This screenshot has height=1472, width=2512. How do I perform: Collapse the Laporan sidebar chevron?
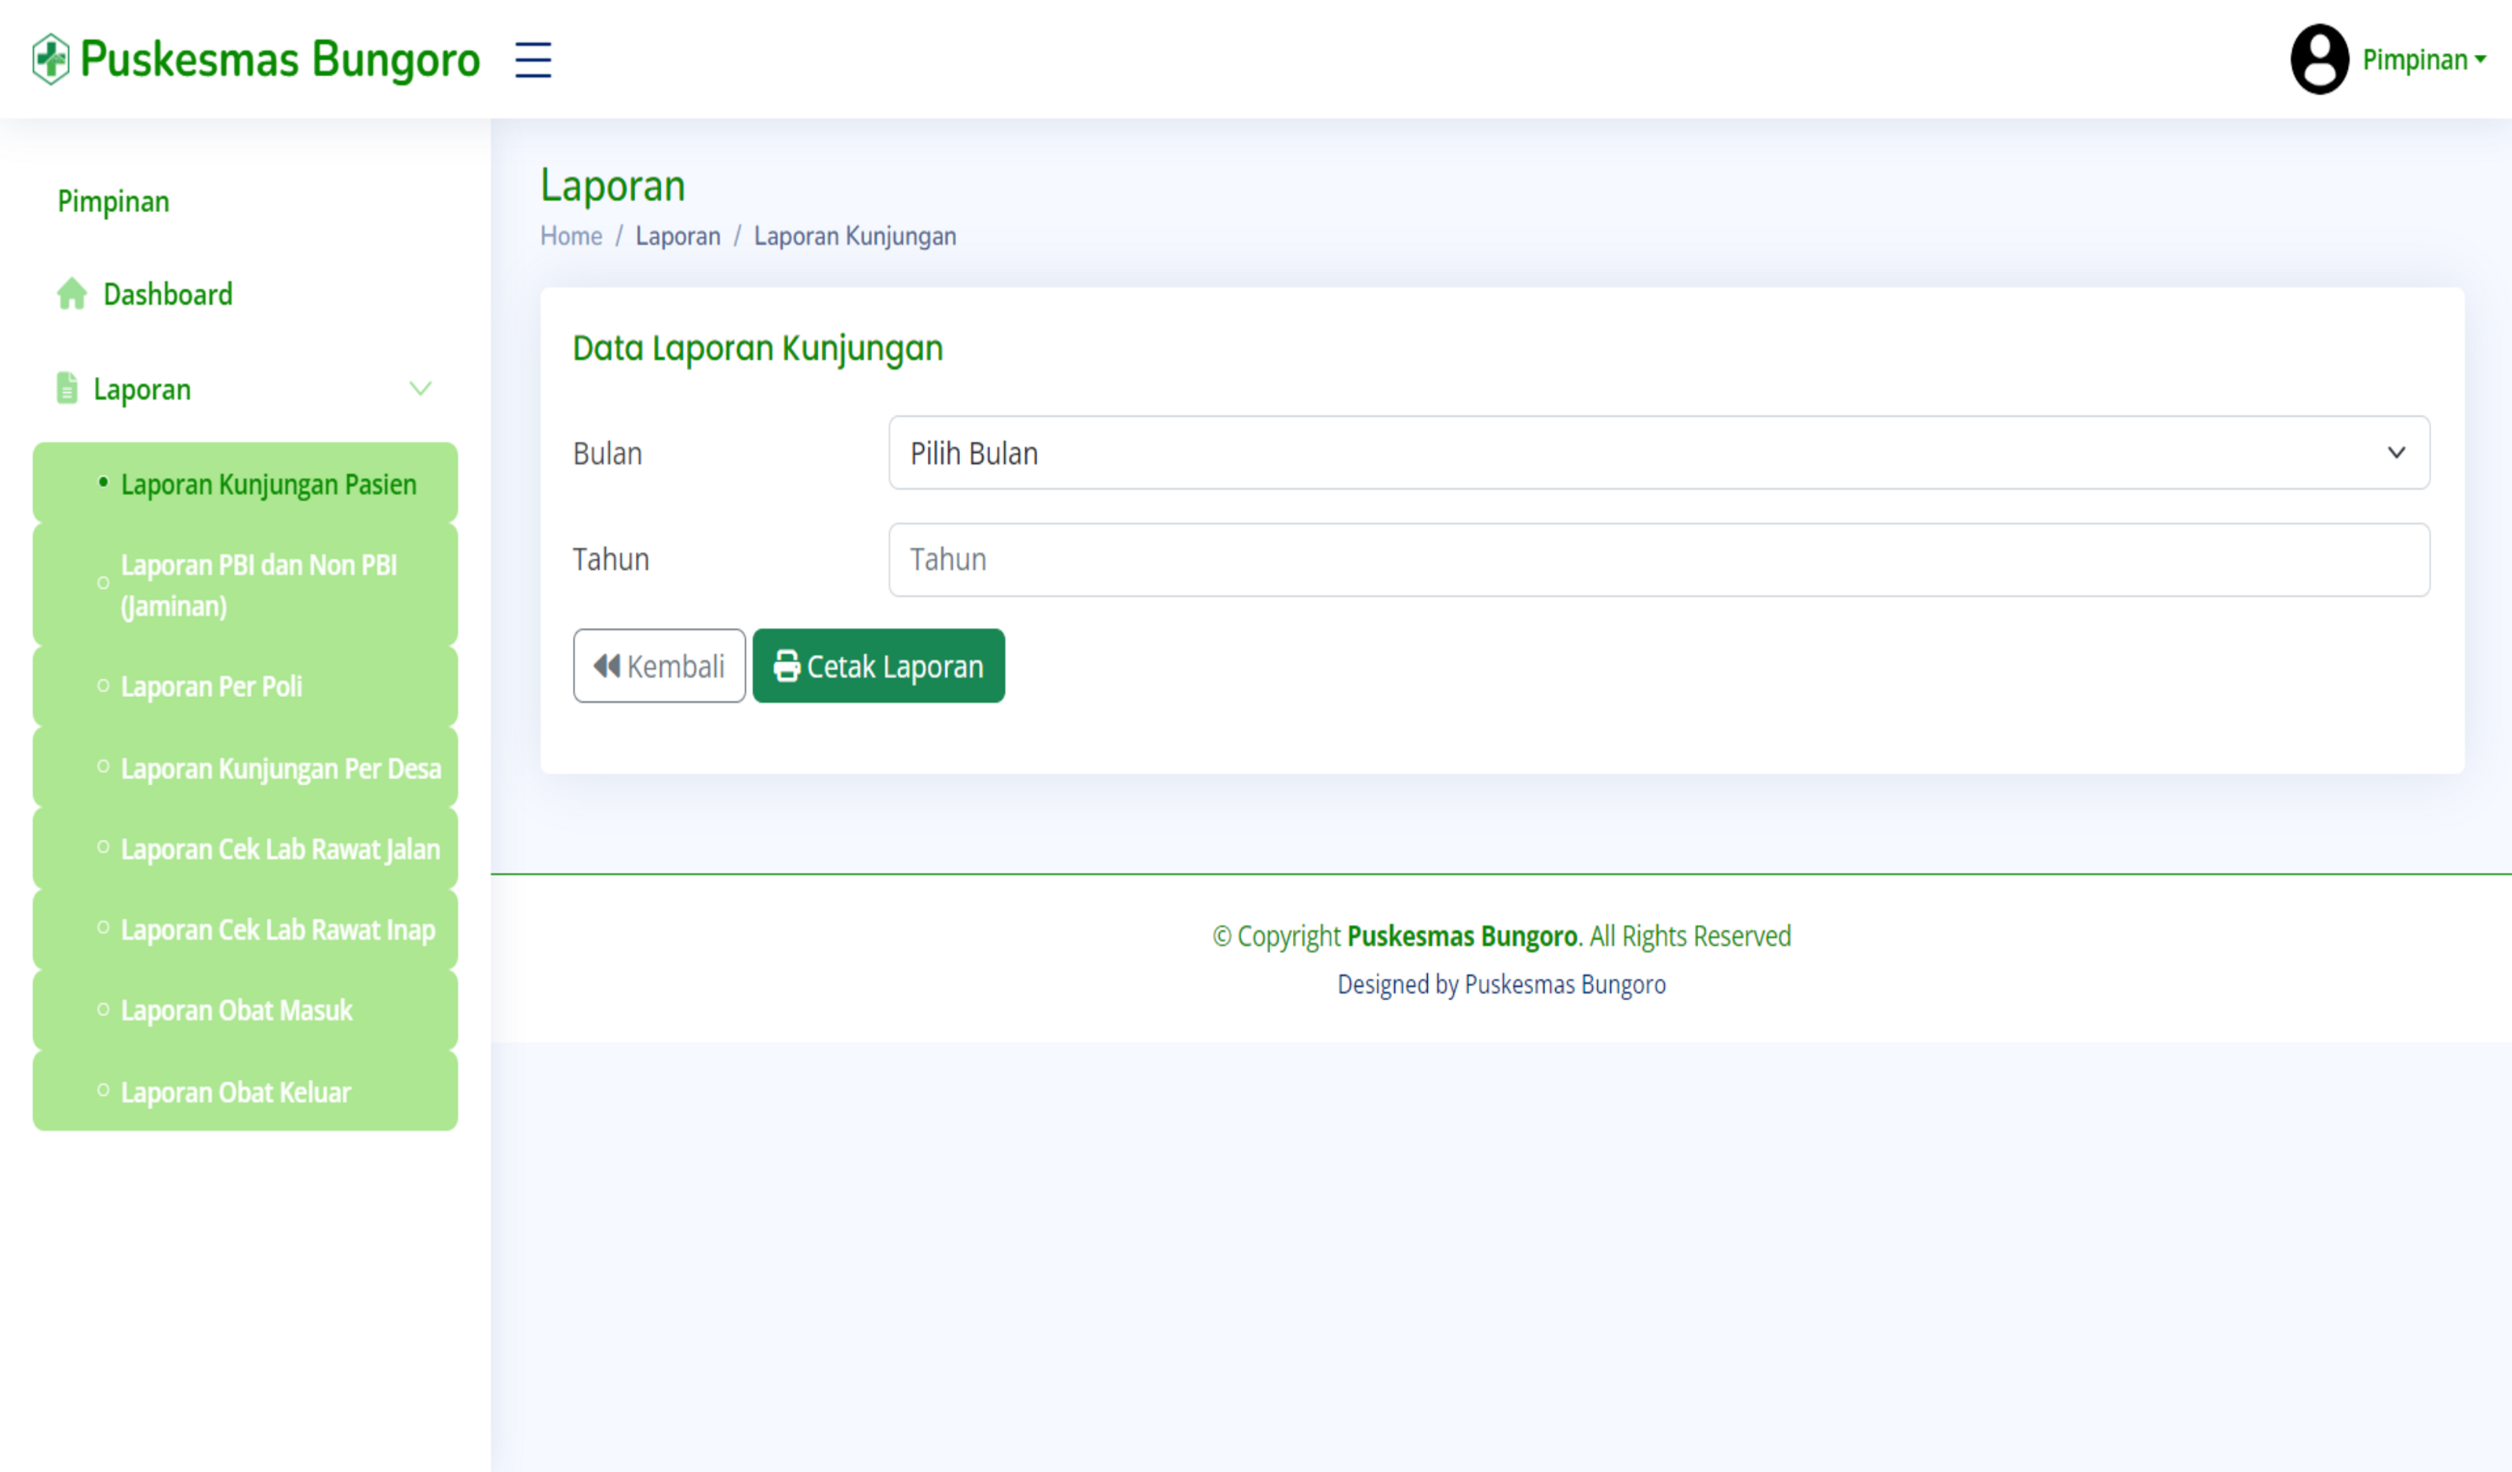coord(421,389)
